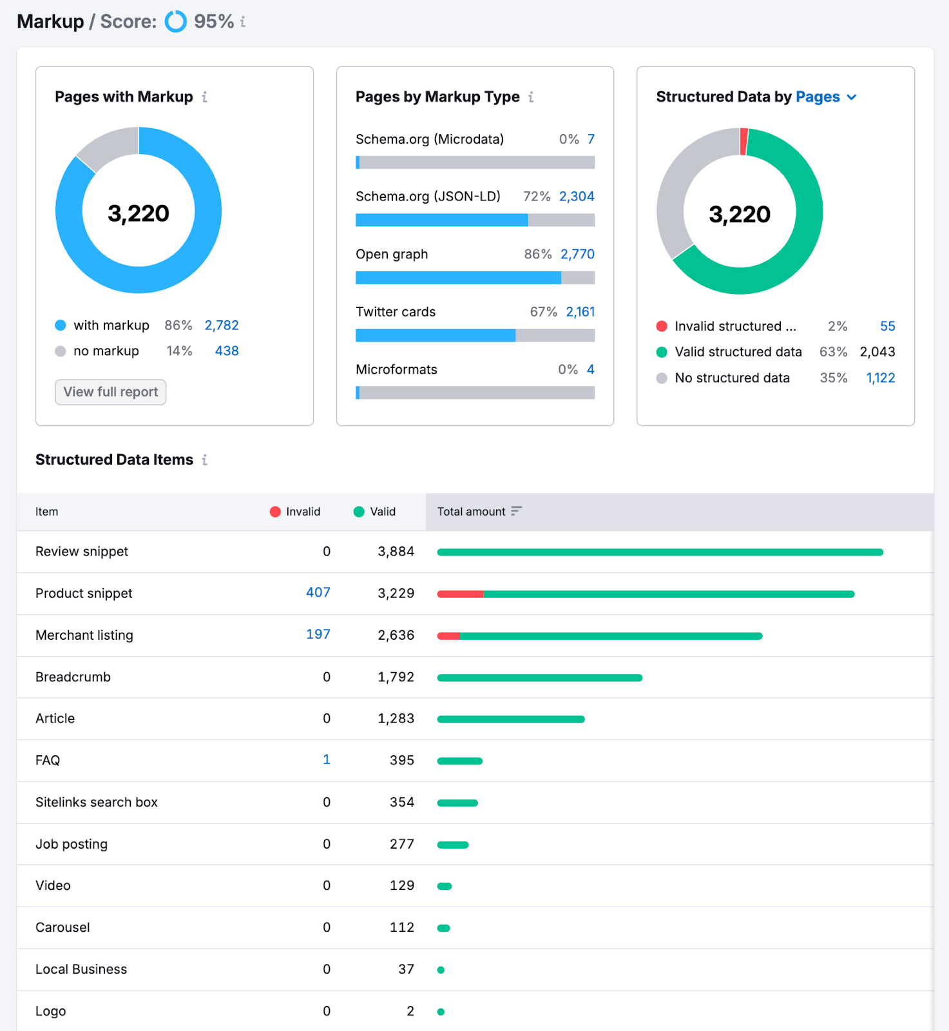
Task: Click the Total amount sort icon
Action: click(x=516, y=511)
